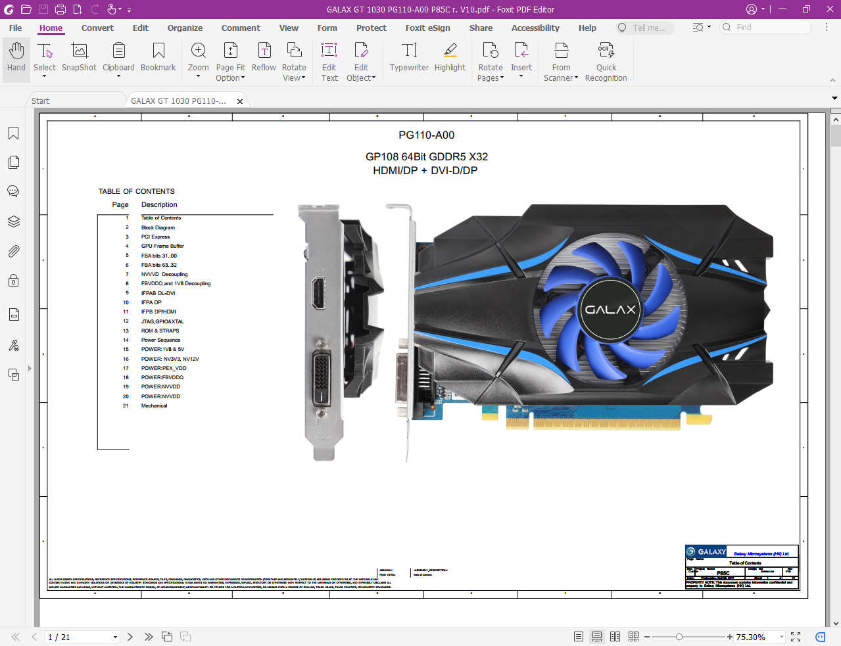The width and height of the screenshot is (841, 646).
Task: Open the Digital Signatures side panel
Action: pos(13,345)
